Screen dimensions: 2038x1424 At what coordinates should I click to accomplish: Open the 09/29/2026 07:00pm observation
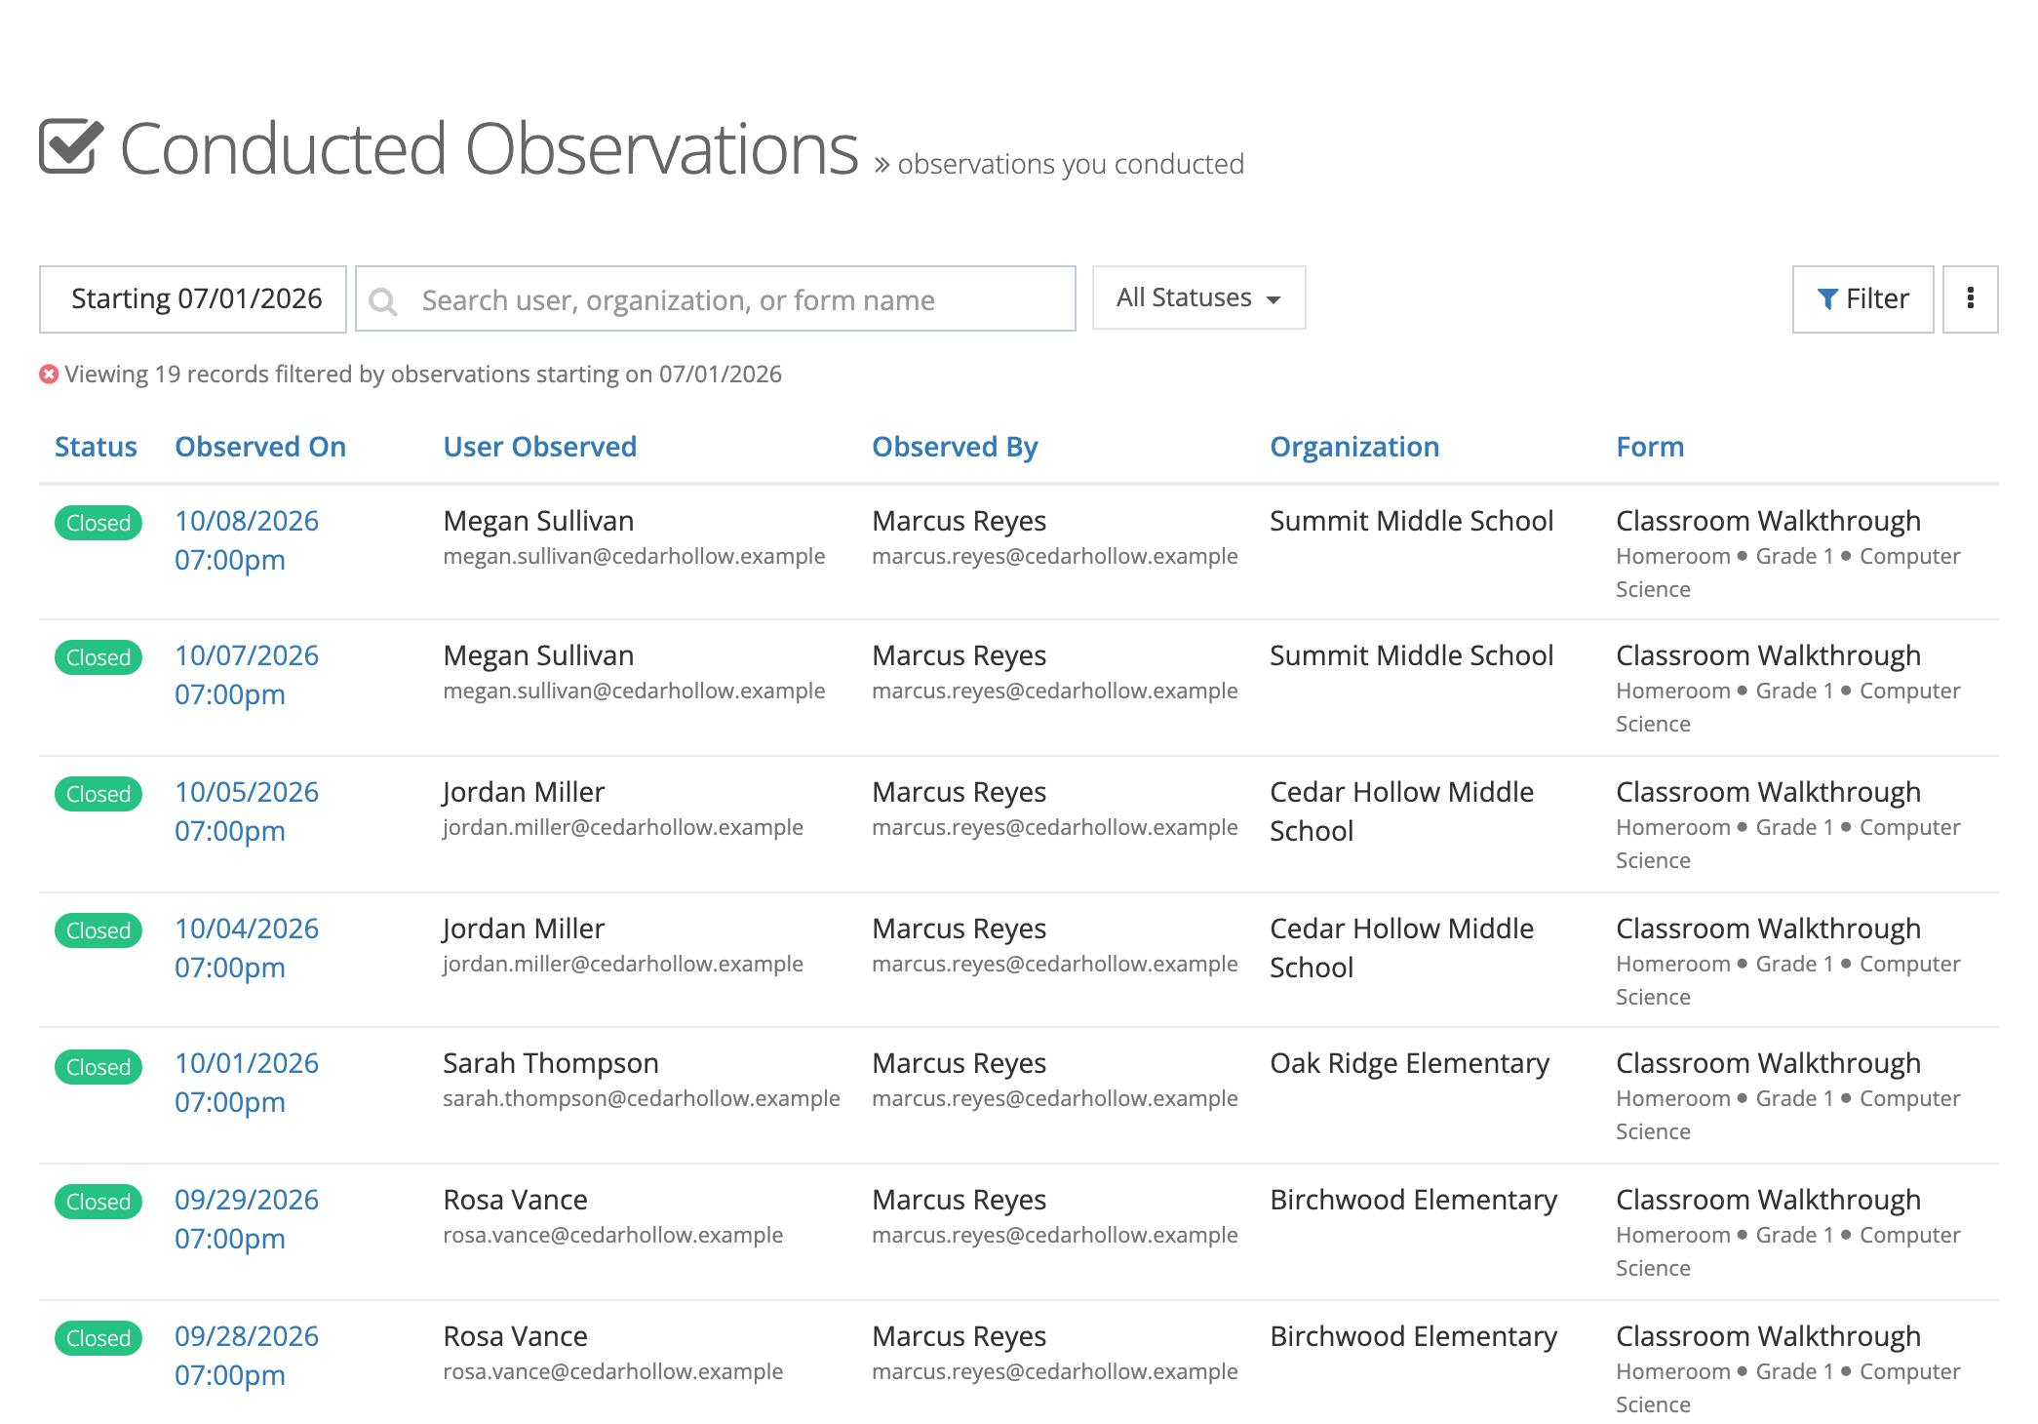point(247,1219)
